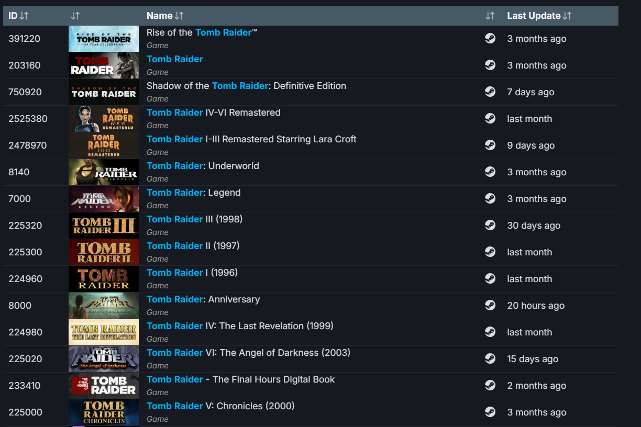This screenshot has width=641, height=427.
Task: Open The Final Hours Digital Book link
Action: [x=241, y=379]
